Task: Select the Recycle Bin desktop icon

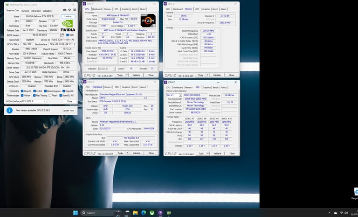Action: (356, 193)
